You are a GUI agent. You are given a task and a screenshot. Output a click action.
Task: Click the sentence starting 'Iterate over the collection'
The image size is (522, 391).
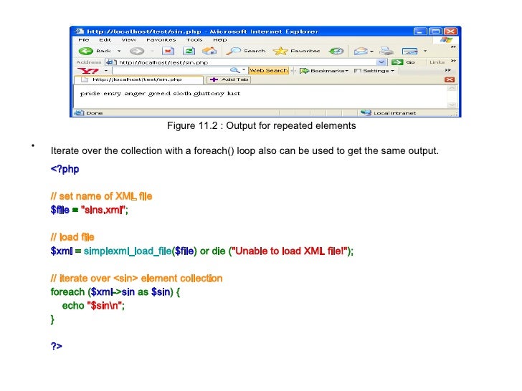pyautogui.click(x=245, y=150)
